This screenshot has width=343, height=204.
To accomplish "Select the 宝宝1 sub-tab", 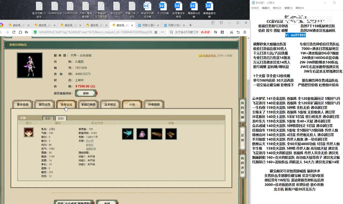I will [x=49, y=118].
